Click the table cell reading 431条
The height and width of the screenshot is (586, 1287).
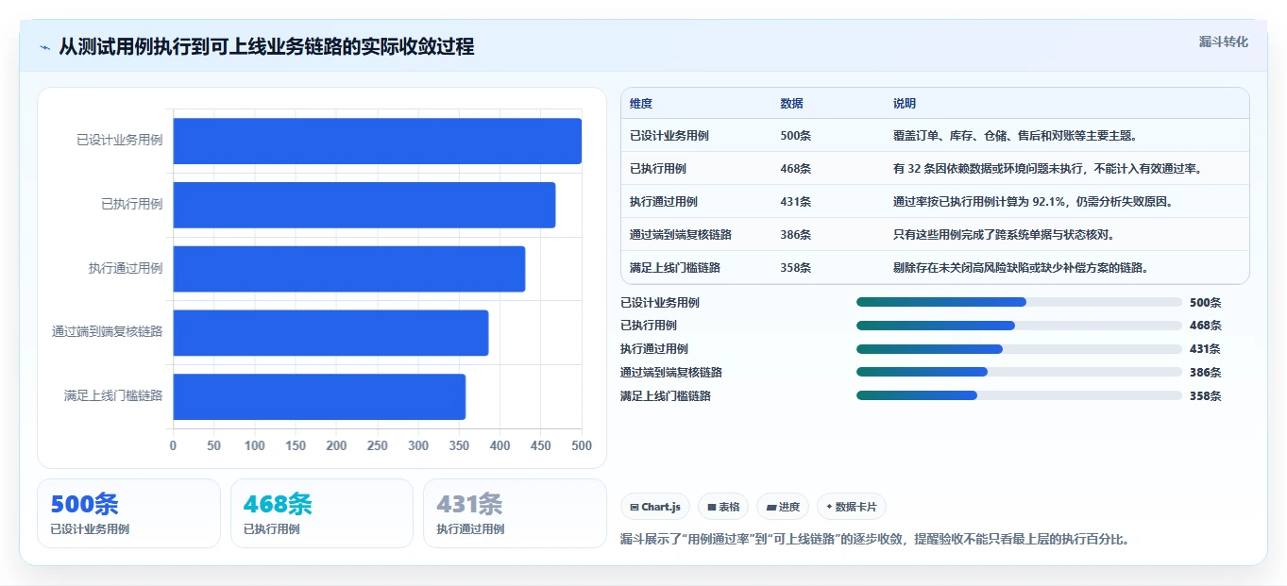[796, 202]
